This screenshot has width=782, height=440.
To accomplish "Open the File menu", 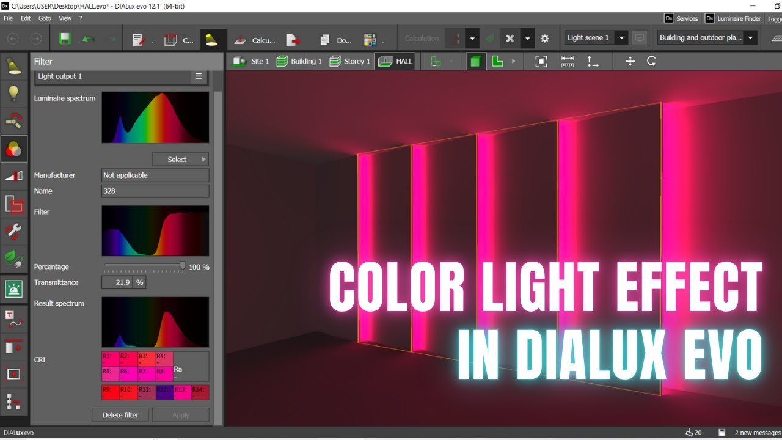I will [8, 18].
